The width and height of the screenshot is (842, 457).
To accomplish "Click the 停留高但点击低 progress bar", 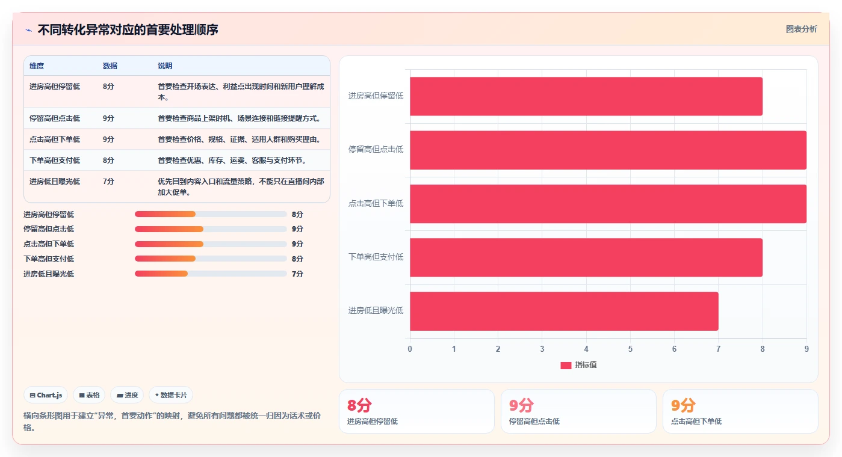I will (x=211, y=229).
